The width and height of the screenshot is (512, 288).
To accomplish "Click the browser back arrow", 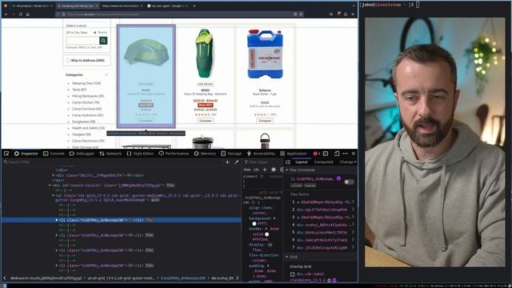I will coord(6,14).
